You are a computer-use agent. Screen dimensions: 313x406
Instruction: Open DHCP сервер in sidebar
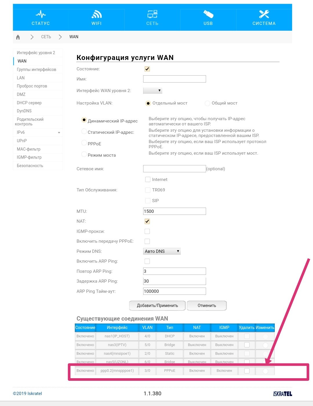29,103
